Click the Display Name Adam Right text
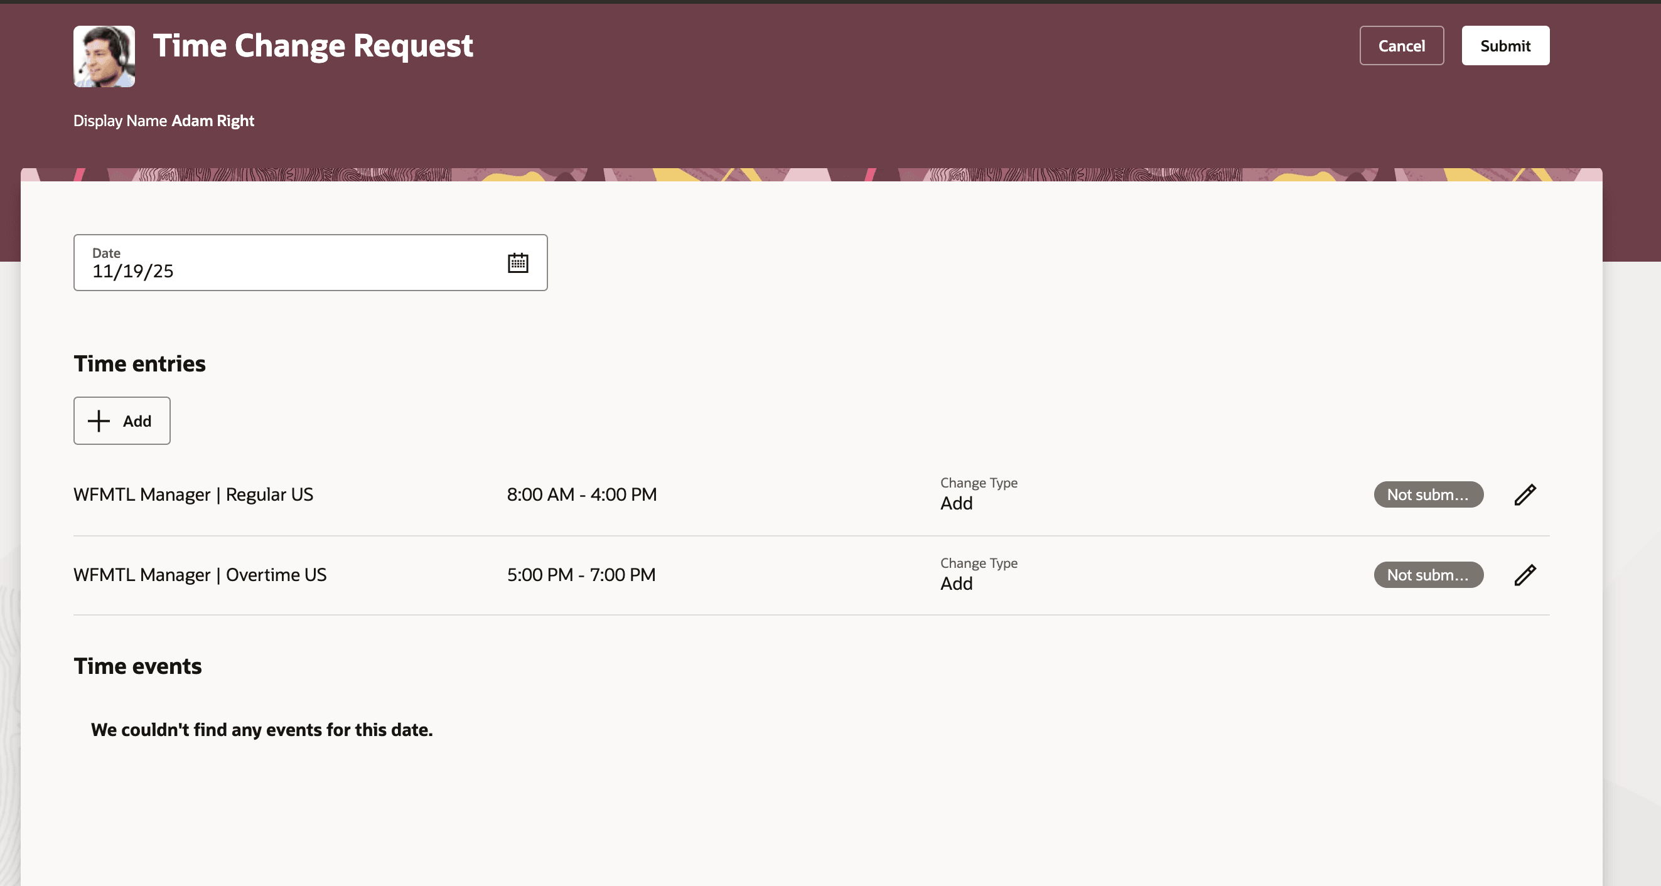 pos(163,120)
